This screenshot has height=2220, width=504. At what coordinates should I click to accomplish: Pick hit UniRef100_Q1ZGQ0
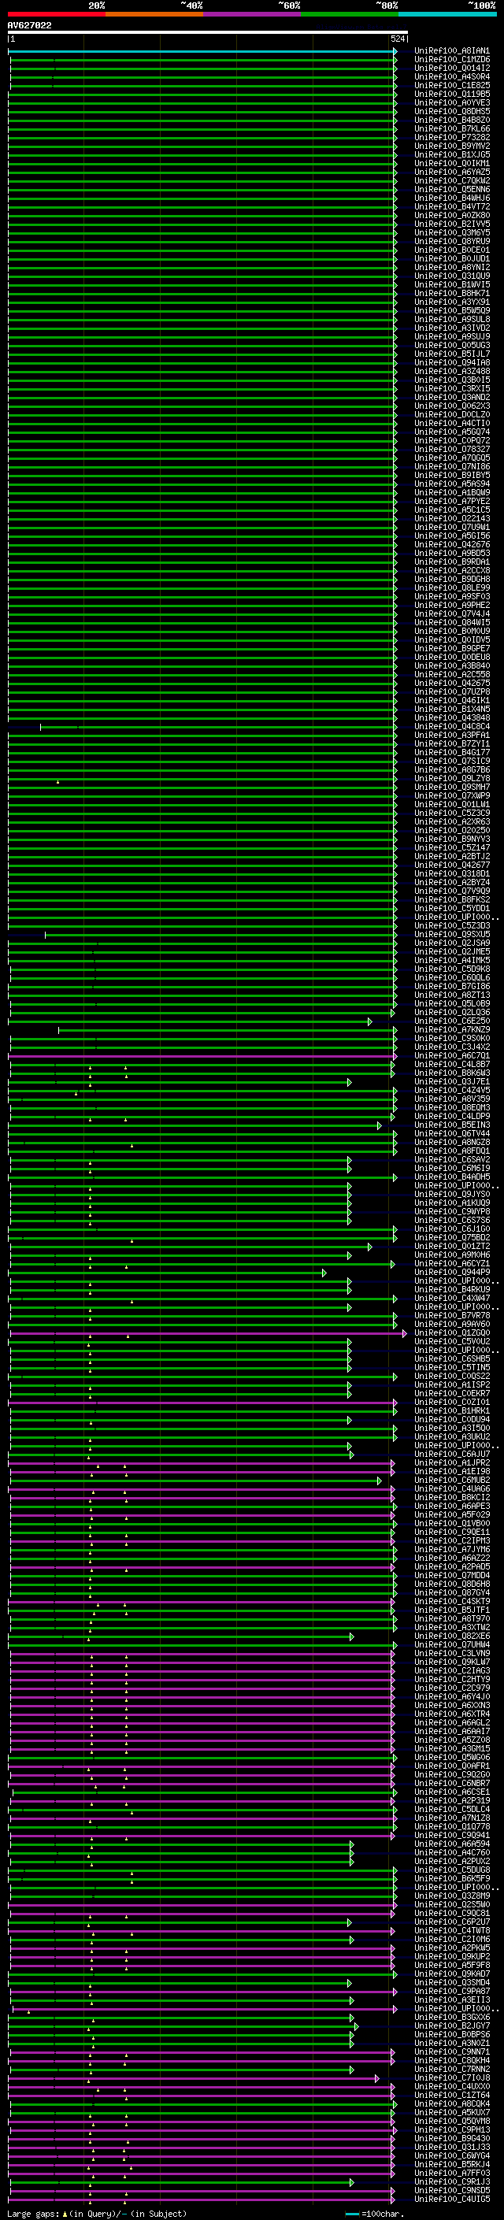(x=452, y=1332)
